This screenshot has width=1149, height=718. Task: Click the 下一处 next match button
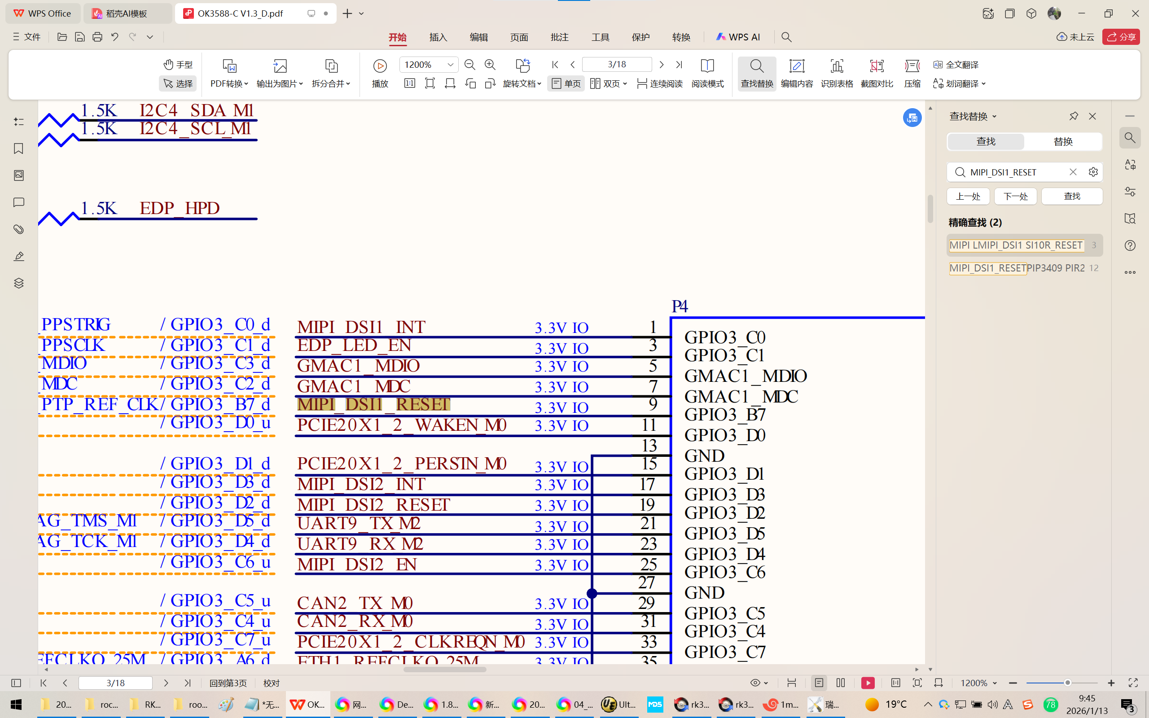pyautogui.click(x=1015, y=196)
